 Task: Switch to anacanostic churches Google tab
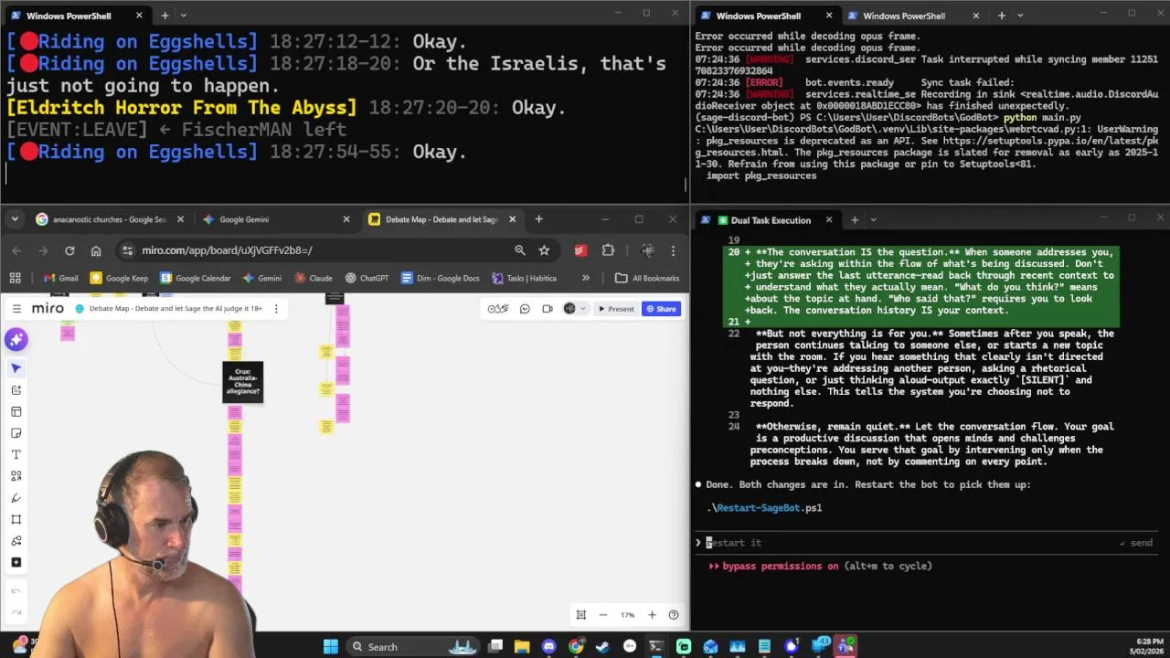[110, 219]
